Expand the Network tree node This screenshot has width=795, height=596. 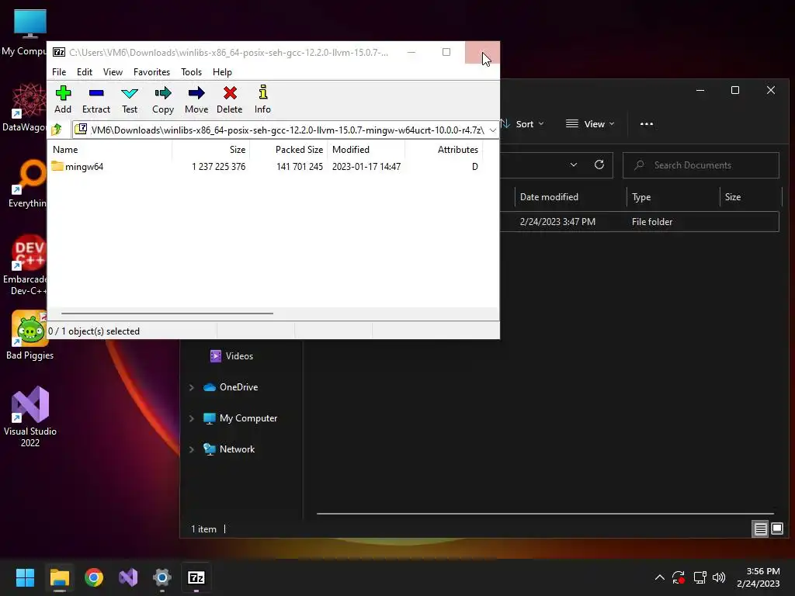coord(192,449)
